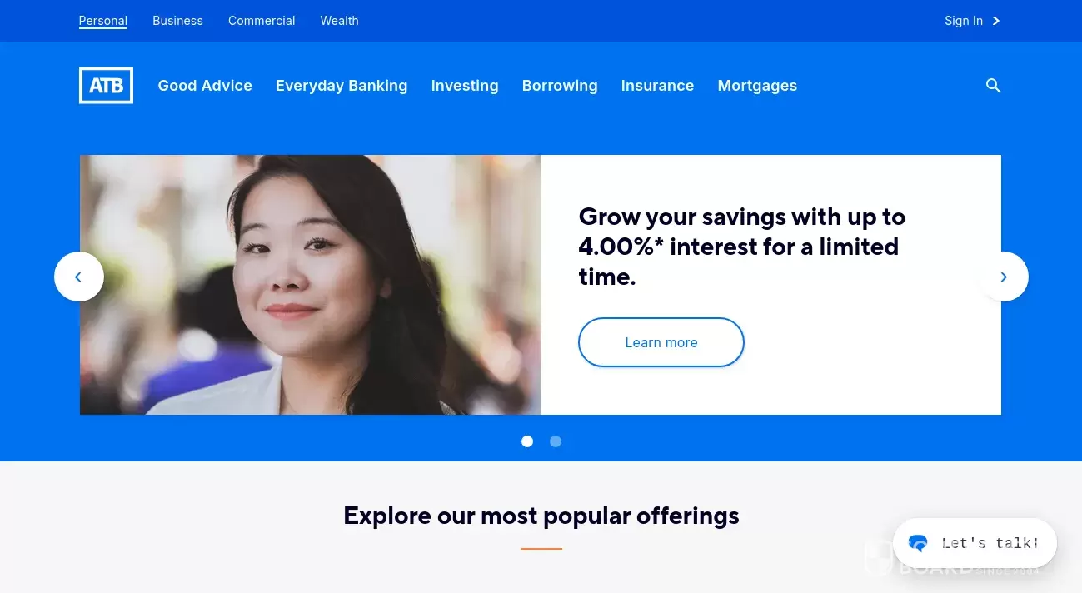Click the ATB logo

click(x=106, y=86)
